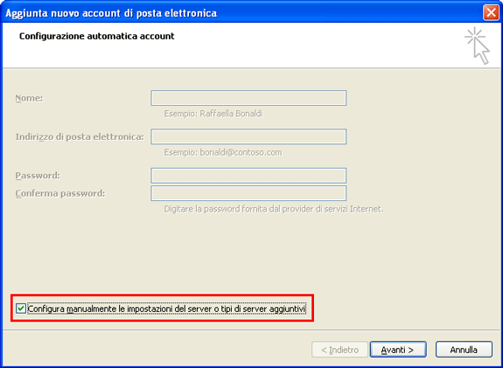
Task: Click the Nome field label
Action: (x=29, y=98)
